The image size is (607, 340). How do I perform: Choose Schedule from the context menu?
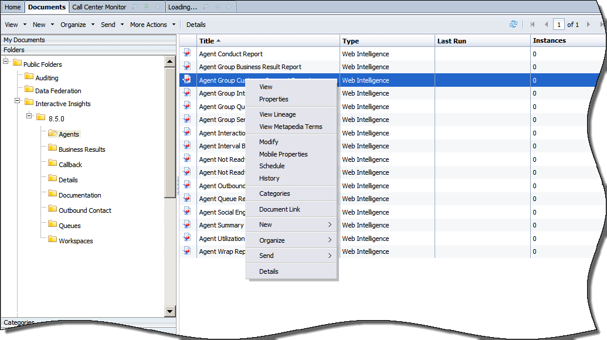point(272,166)
